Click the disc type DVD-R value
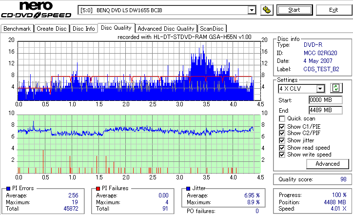 coord(313,45)
